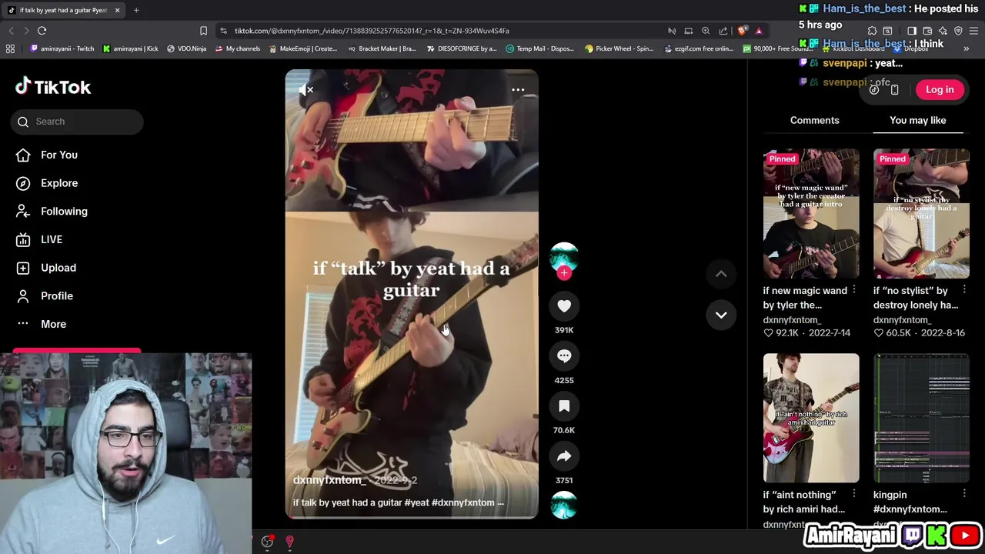Open the My channels bookmark
Screen dimensions: 985x554
[238, 48]
